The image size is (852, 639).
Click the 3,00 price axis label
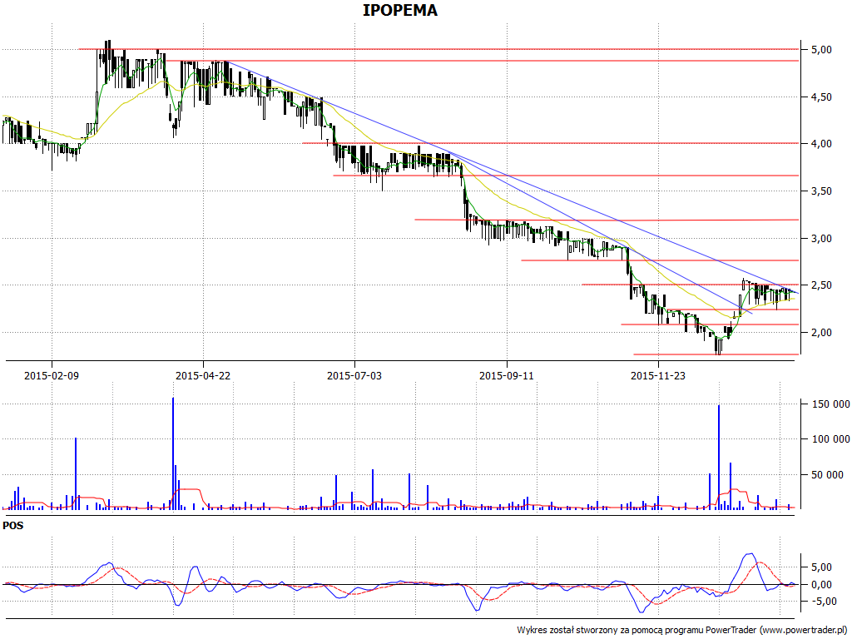(x=821, y=238)
